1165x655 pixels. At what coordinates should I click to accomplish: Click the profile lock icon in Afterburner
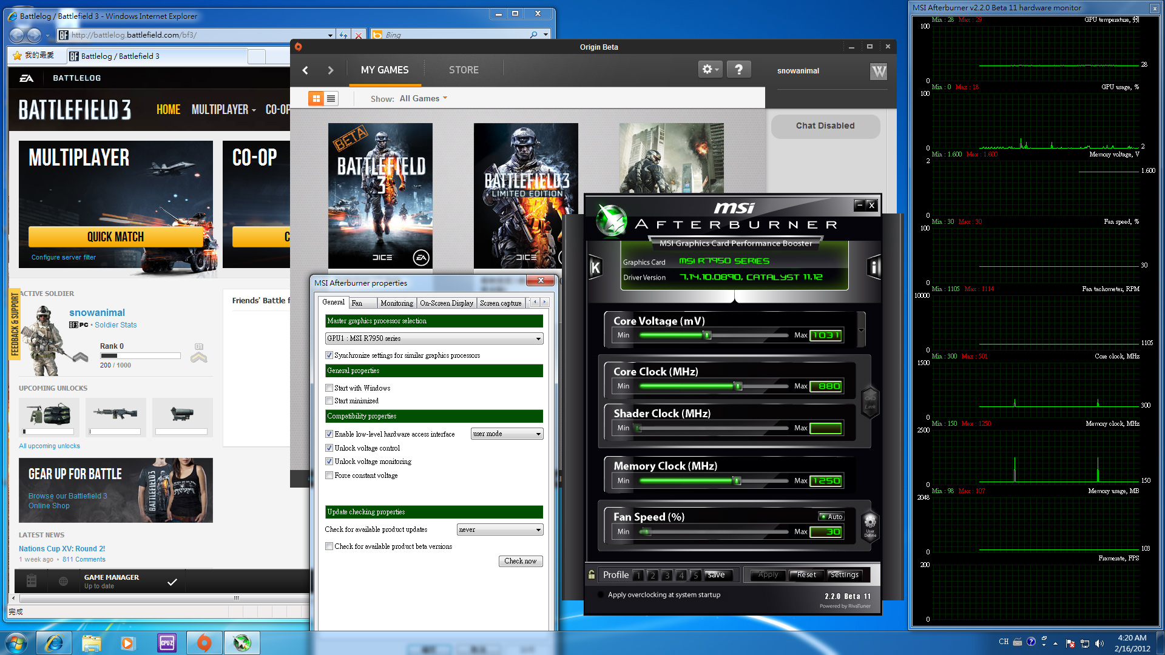tap(591, 574)
